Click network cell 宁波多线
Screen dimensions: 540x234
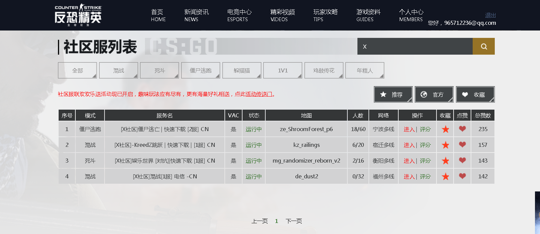383,129
